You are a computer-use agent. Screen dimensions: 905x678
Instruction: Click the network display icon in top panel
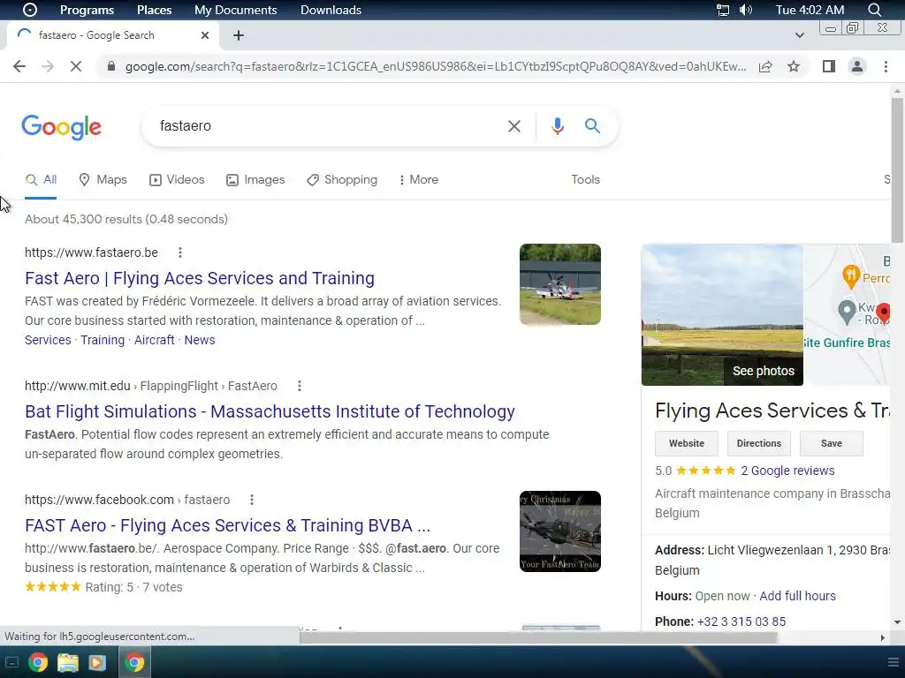pyautogui.click(x=723, y=10)
